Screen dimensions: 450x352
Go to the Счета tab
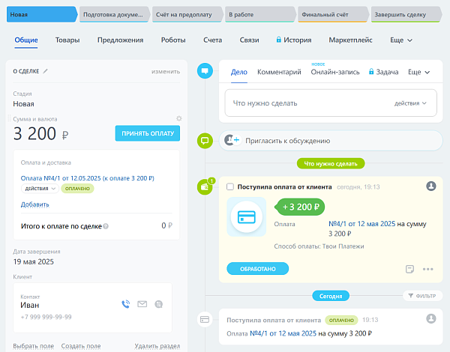(x=213, y=40)
